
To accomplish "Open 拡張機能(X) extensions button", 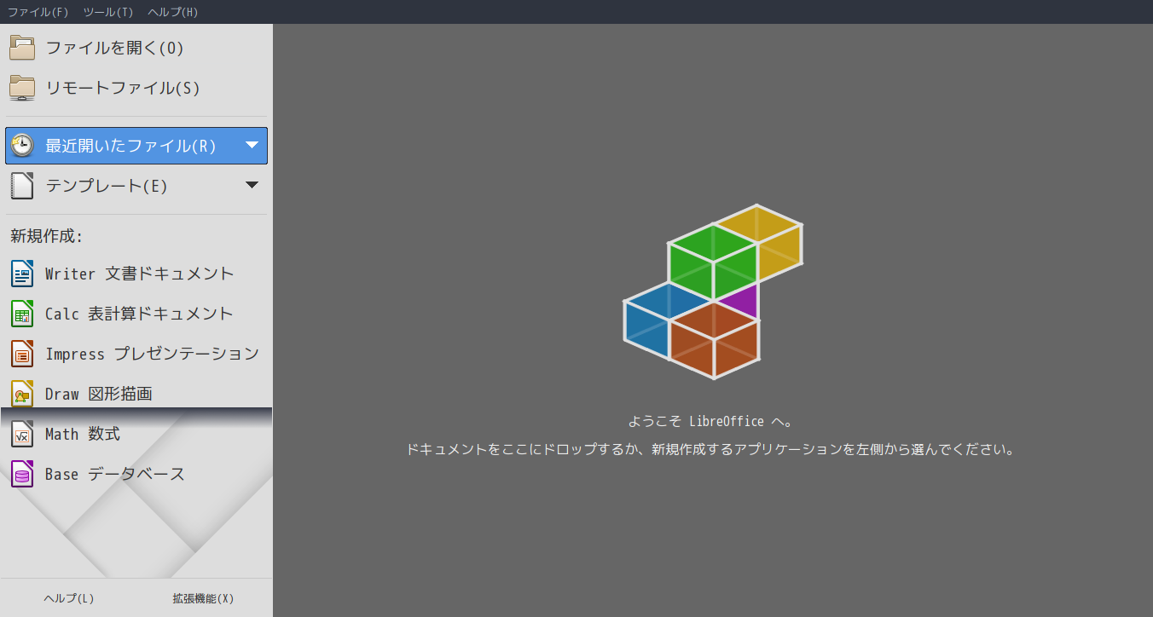I will pos(203,598).
